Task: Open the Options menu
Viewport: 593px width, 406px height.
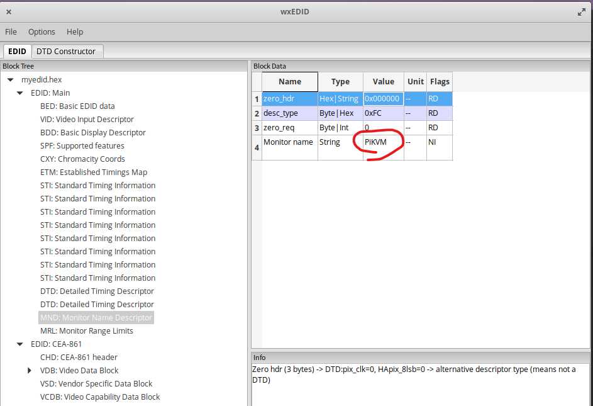Action: [42, 32]
